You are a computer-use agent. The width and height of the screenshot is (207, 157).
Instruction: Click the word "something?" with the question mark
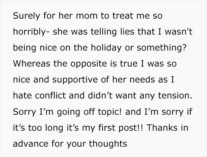(161, 48)
